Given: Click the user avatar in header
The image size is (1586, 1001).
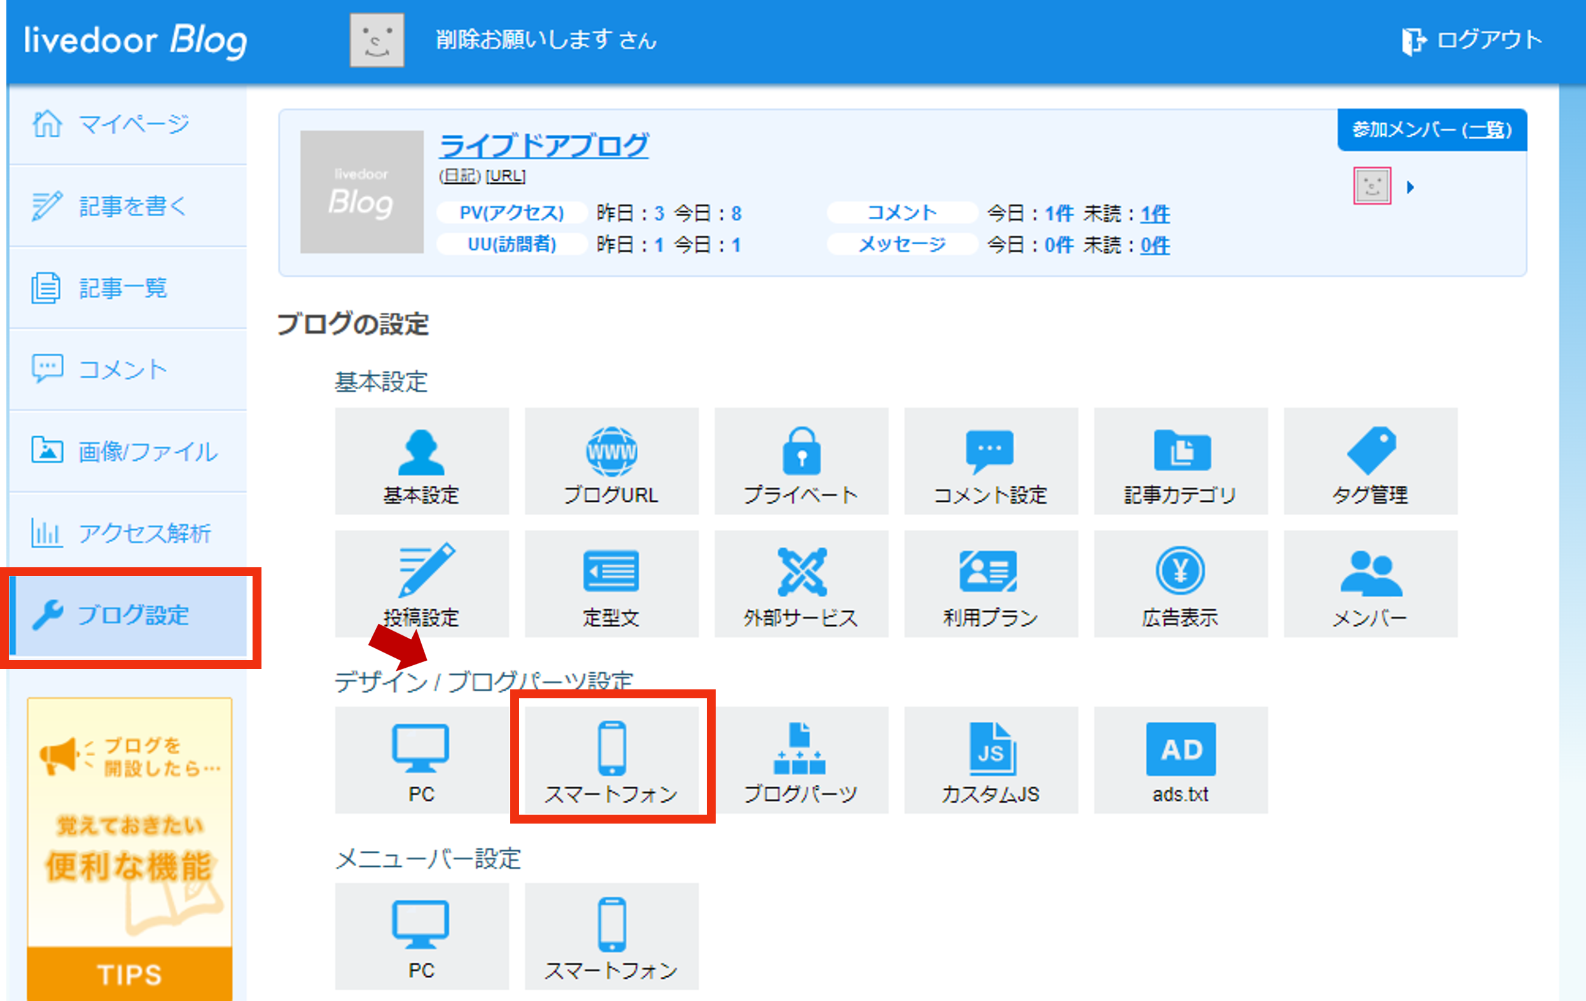Looking at the screenshot, I should tap(377, 40).
